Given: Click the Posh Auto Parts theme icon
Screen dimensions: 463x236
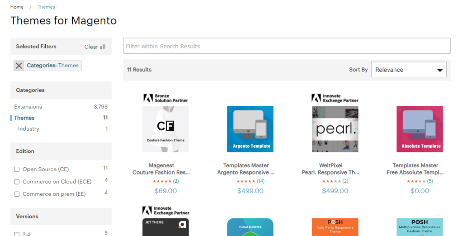Looking at the screenshot, I should tap(335, 227).
